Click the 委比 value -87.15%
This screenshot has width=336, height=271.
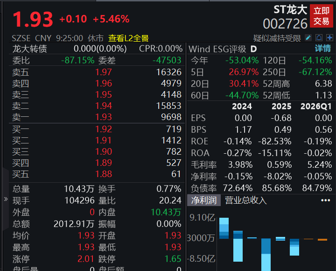[x=78, y=60]
